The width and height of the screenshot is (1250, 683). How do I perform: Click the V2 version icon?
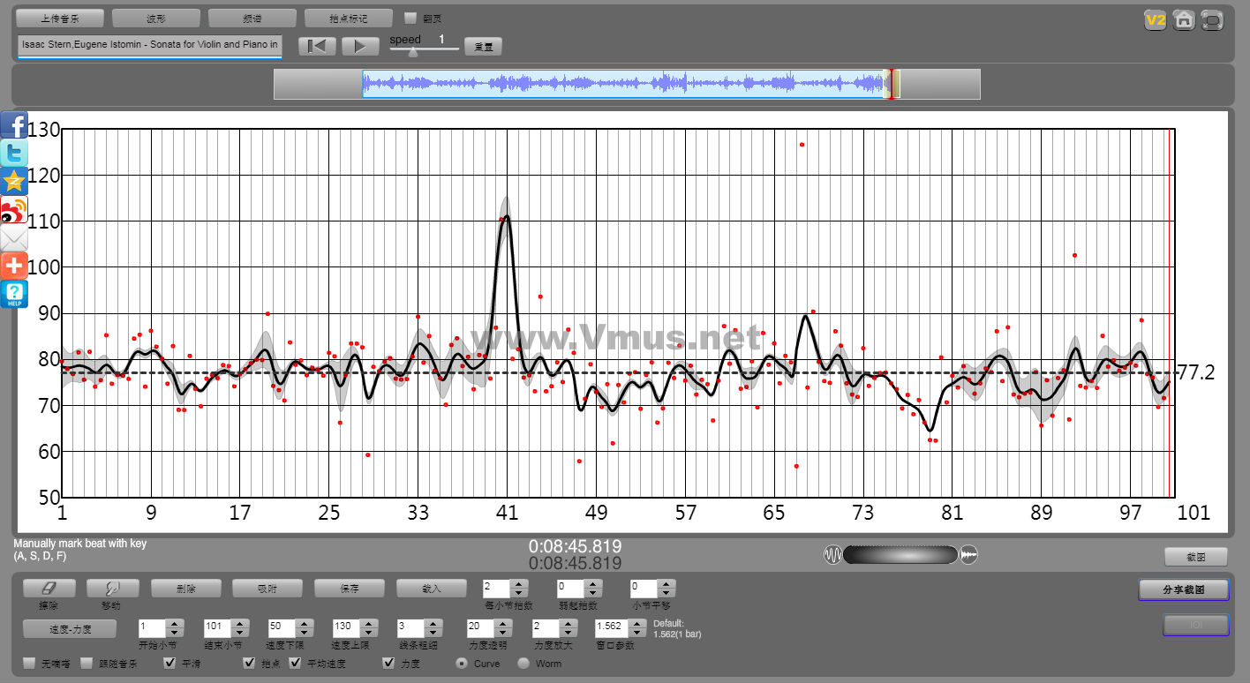click(1155, 20)
